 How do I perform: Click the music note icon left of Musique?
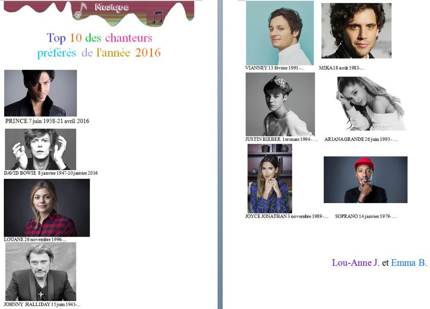tap(80, 10)
